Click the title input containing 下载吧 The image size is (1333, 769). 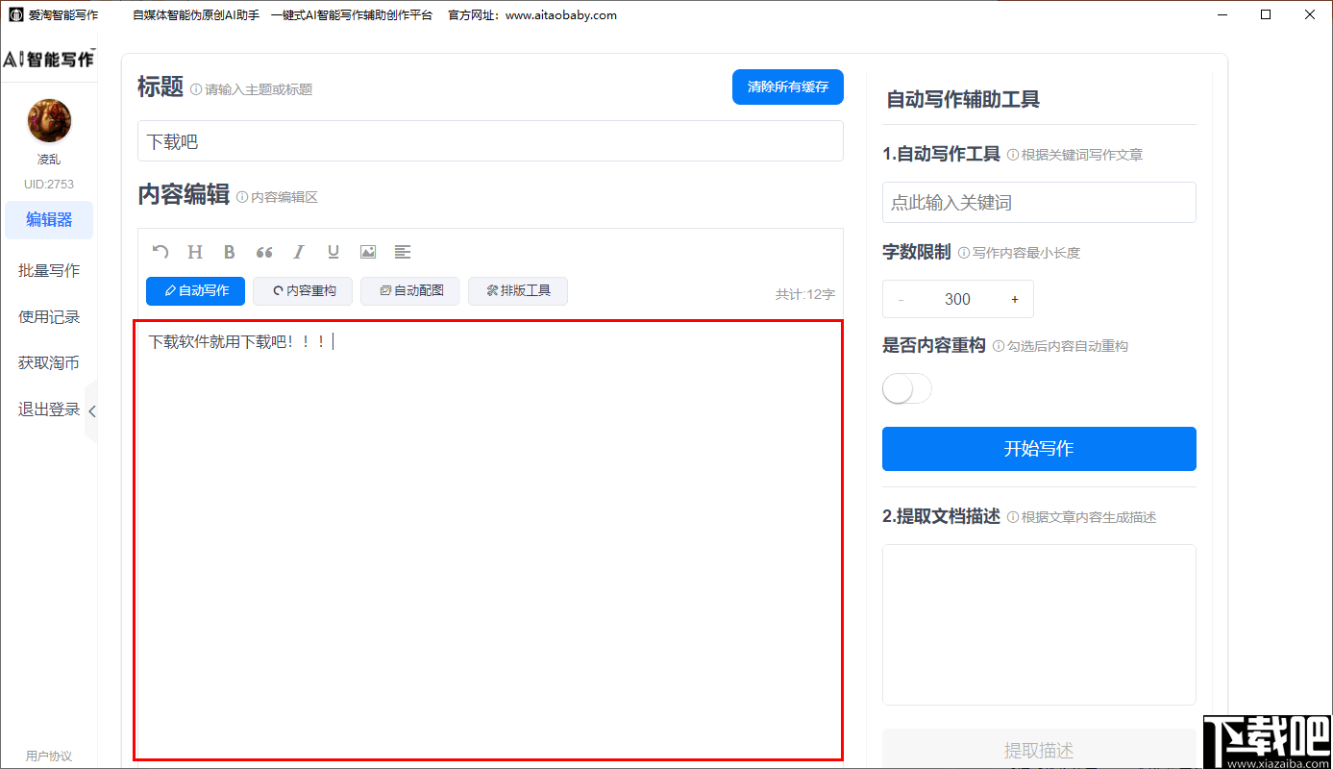490,141
